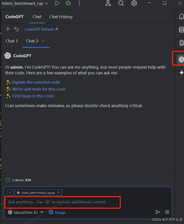Open the D-shaped sidebar tool icon
The image size is (184, 224).
point(182,43)
